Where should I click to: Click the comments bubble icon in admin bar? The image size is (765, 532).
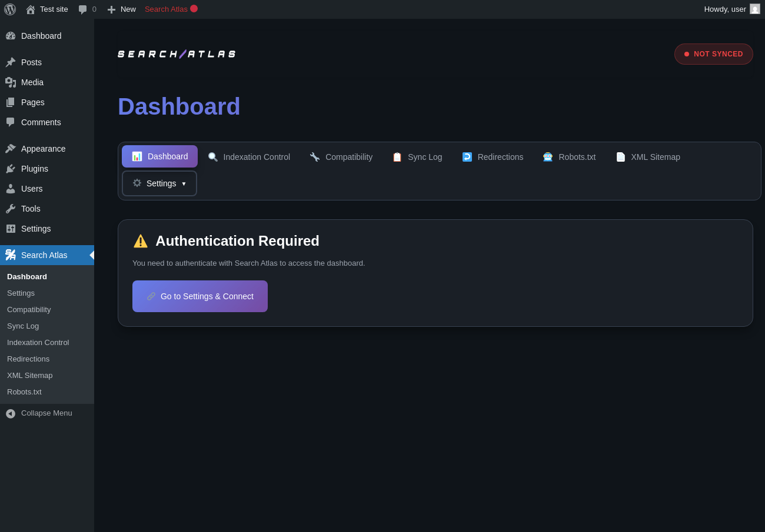click(83, 9)
